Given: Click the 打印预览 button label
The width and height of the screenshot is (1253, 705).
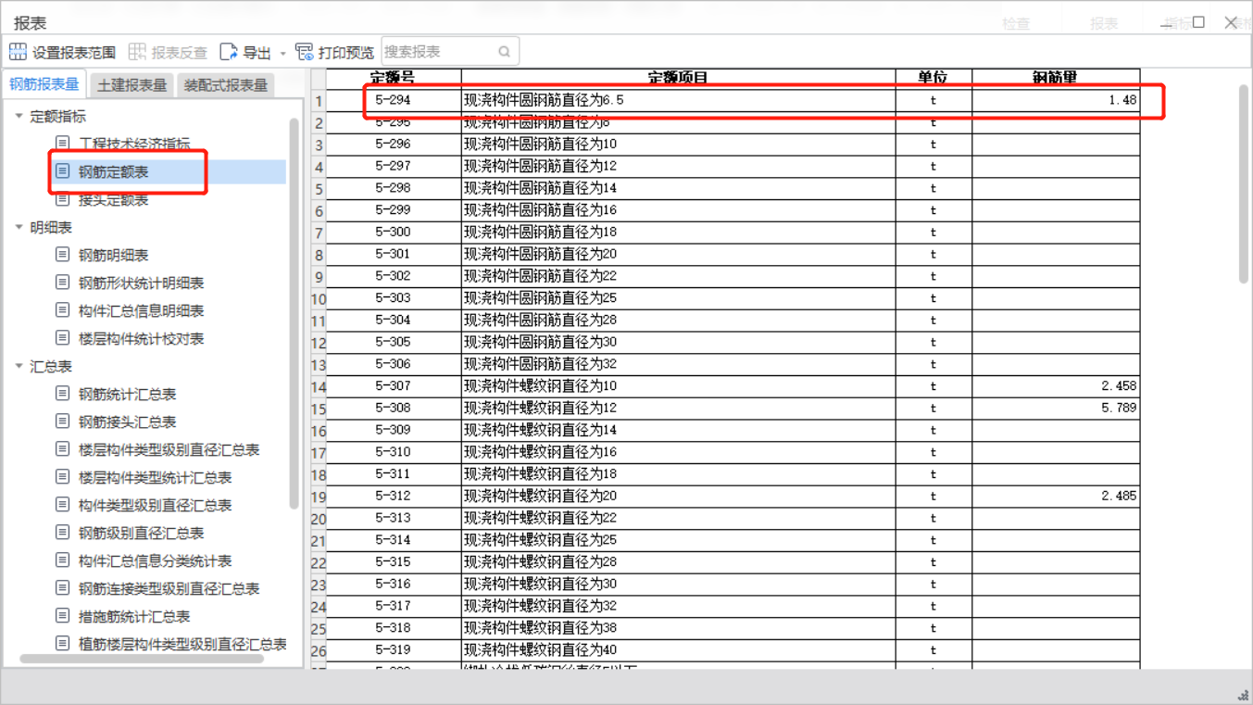Looking at the screenshot, I should tap(346, 53).
